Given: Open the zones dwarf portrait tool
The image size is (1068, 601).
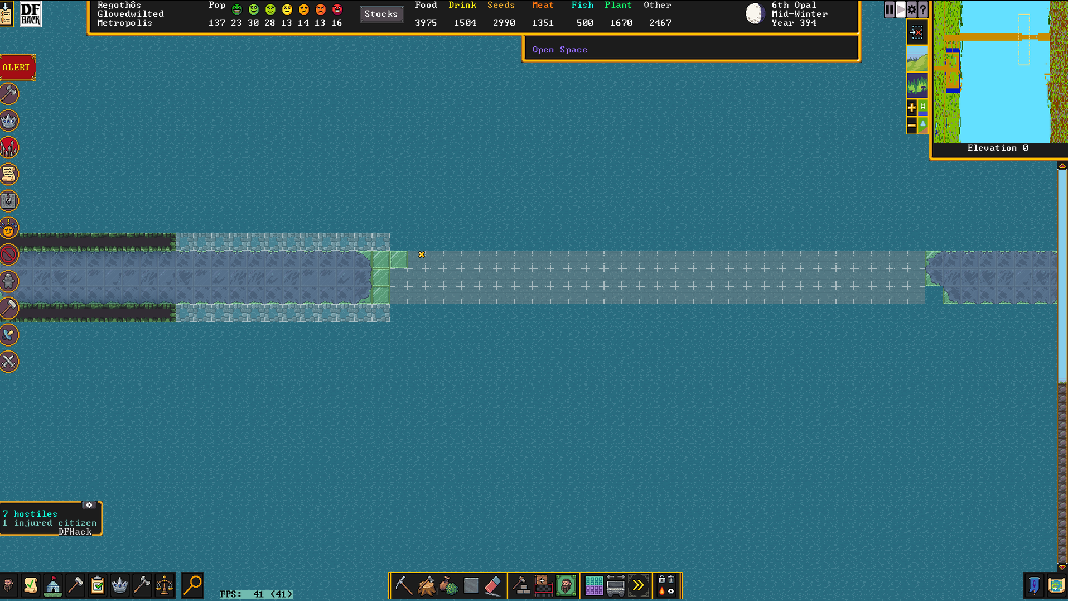Looking at the screenshot, I should (x=566, y=585).
